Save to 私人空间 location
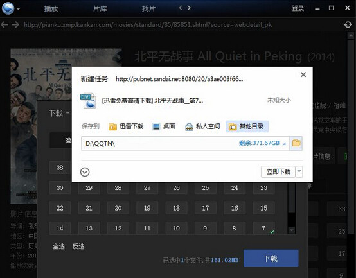 (202, 126)
